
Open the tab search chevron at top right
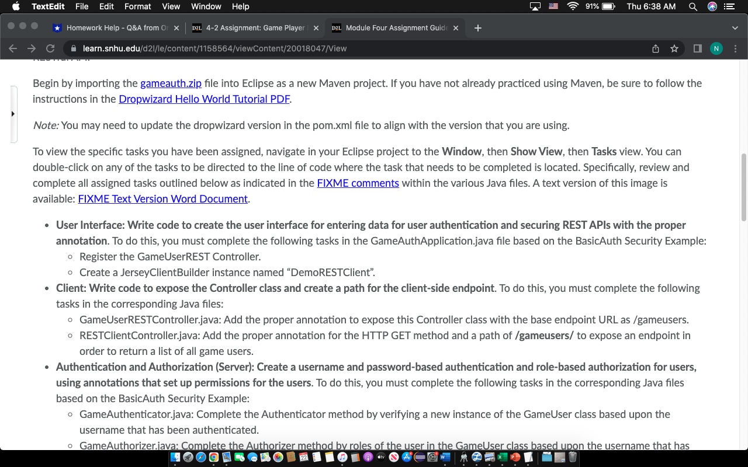735,27
